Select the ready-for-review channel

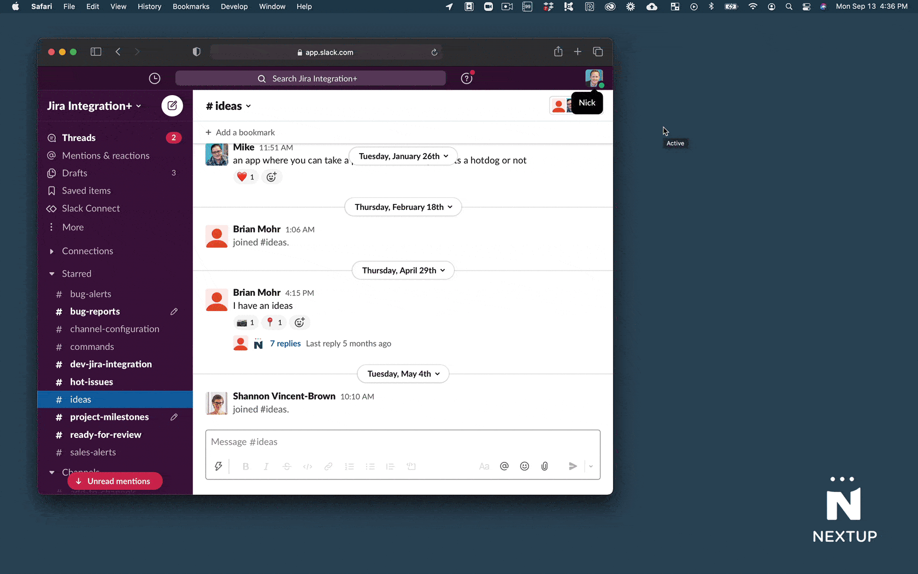[115, 435]
